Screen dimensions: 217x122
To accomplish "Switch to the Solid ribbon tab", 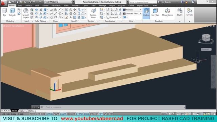I will click(20, 5).
